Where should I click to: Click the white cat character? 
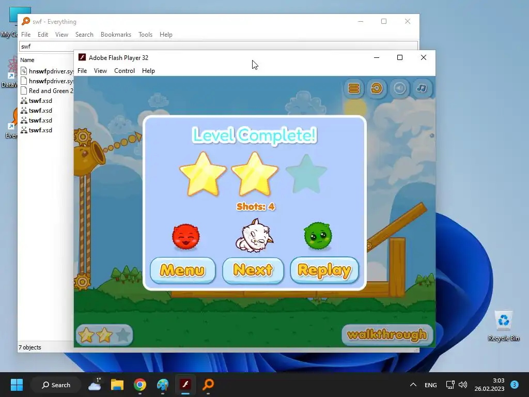pyautogui.click(x=254, y=236)
